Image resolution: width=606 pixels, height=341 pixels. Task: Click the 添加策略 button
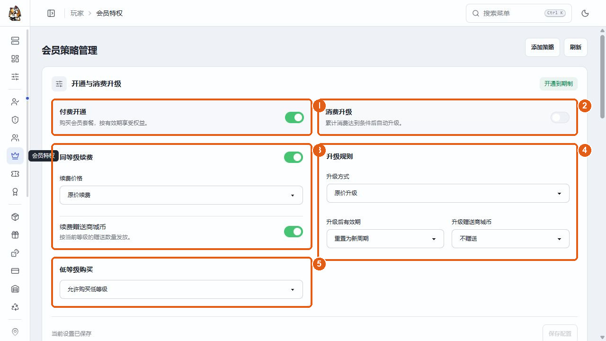543,47
